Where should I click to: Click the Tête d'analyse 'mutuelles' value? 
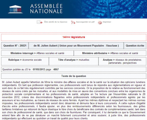(84, 60)
